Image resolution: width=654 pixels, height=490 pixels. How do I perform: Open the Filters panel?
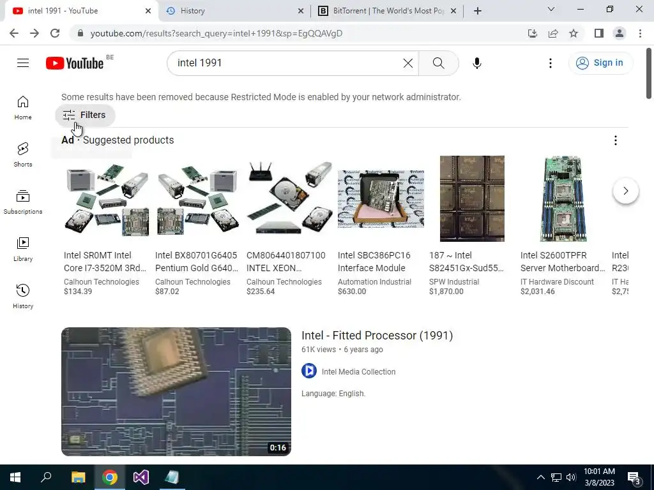click(x=85, y=115)
